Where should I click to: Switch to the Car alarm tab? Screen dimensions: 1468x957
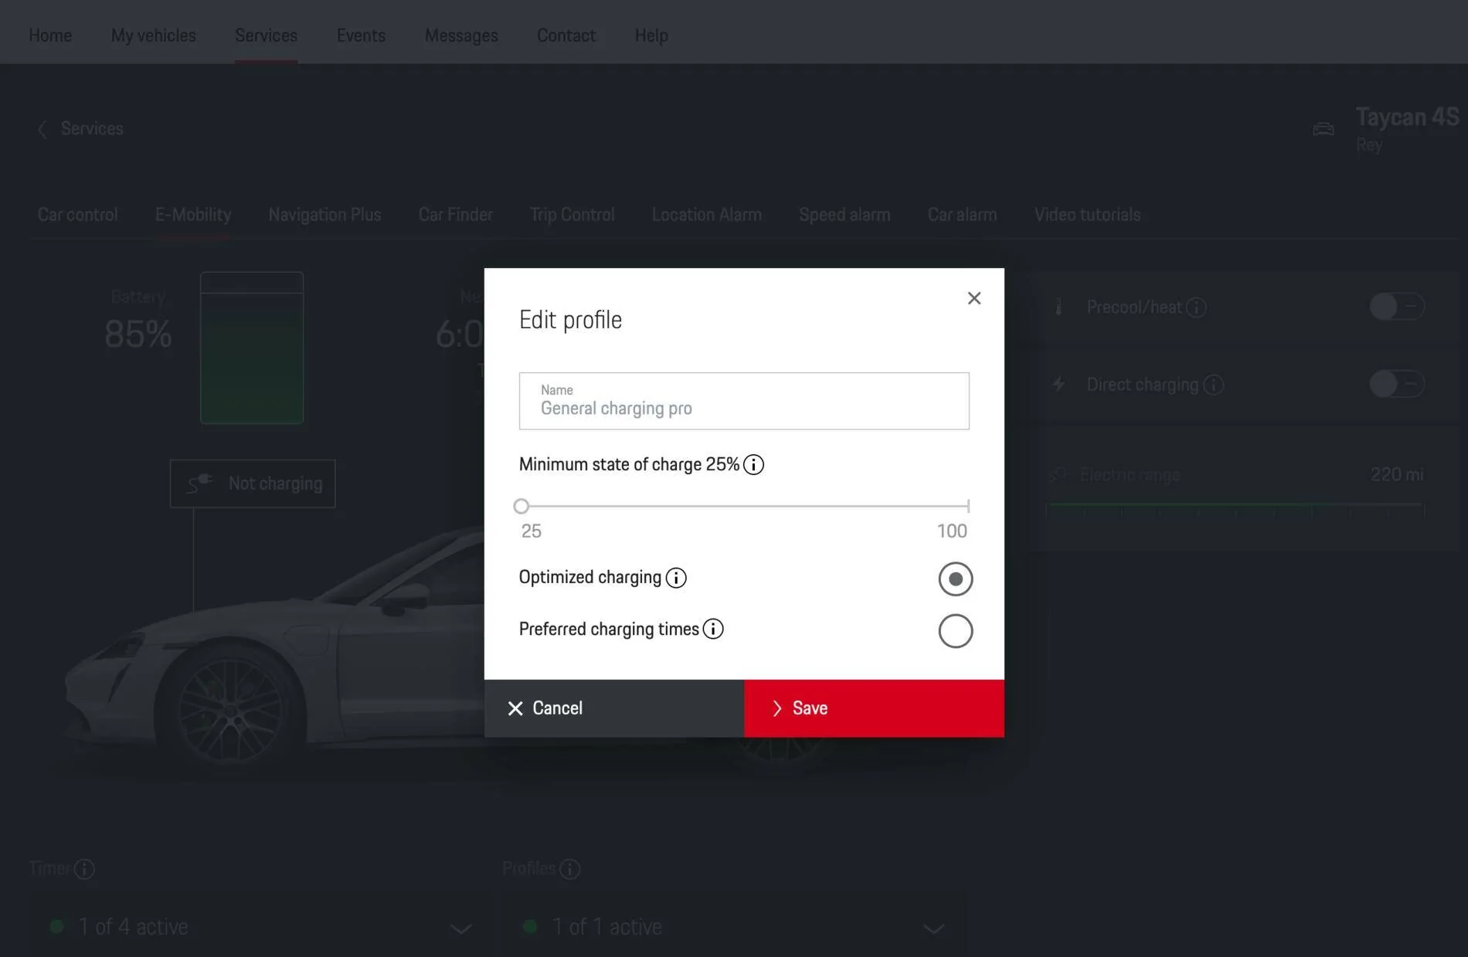[x=962, y=215]
